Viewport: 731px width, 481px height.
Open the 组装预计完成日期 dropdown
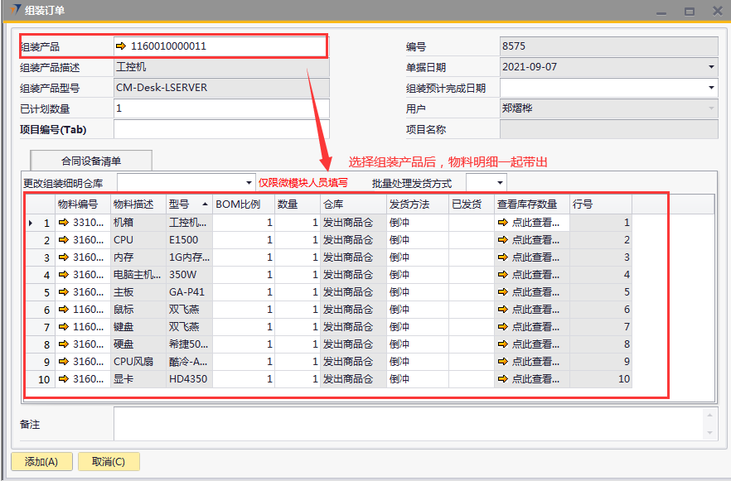pyautogui.click(x=711, y=88)
